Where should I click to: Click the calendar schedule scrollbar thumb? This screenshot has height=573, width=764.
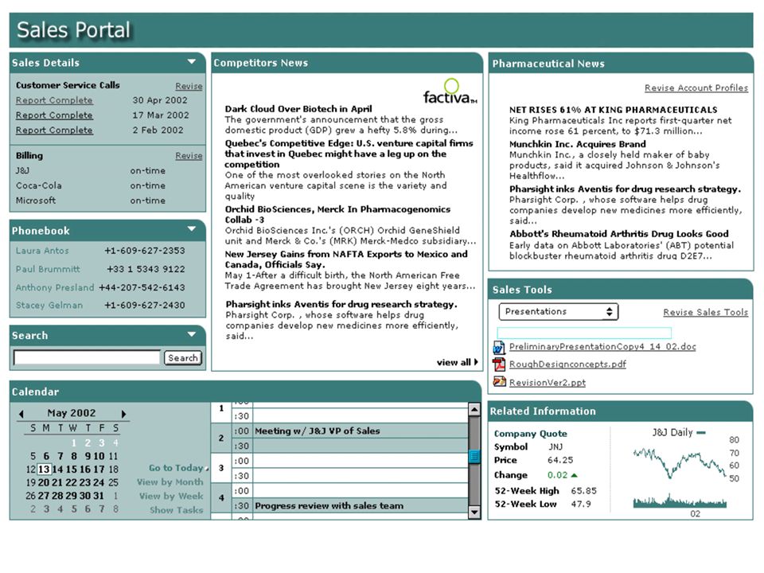474,457
